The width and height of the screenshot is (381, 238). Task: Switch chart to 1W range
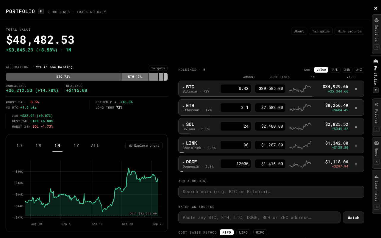point(38,145)
